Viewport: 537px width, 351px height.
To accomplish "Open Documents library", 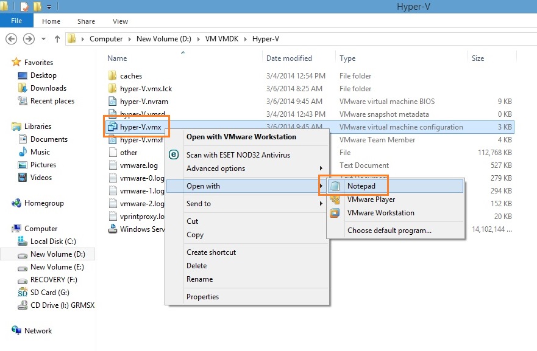I will [x=49, y=139].
